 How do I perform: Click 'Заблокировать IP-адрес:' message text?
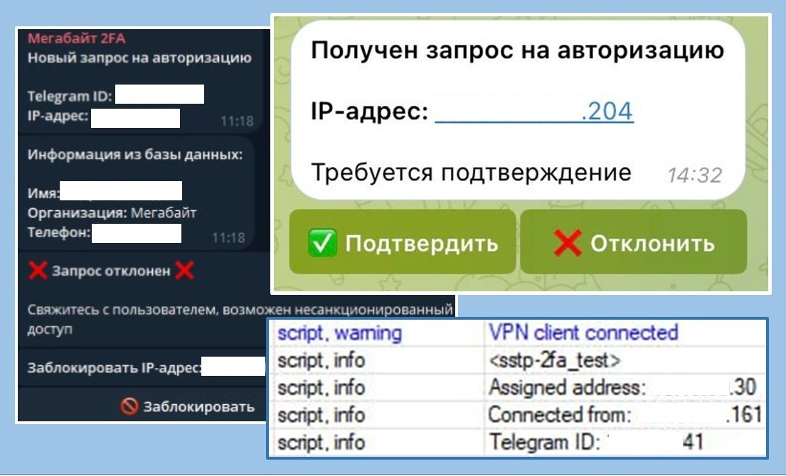point(114,367)
